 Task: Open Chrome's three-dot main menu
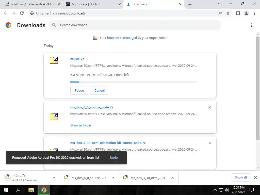(x=254, y=13)
